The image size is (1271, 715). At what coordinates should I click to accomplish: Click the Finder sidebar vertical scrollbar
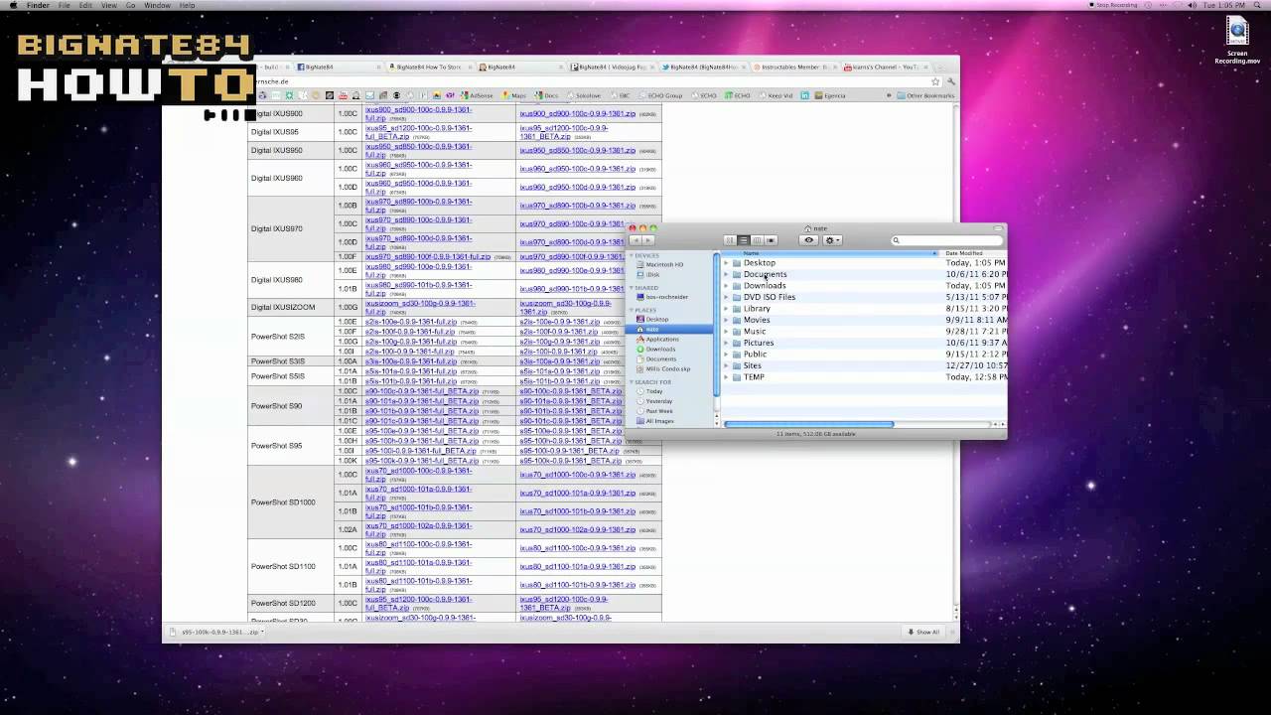point(716,325)
